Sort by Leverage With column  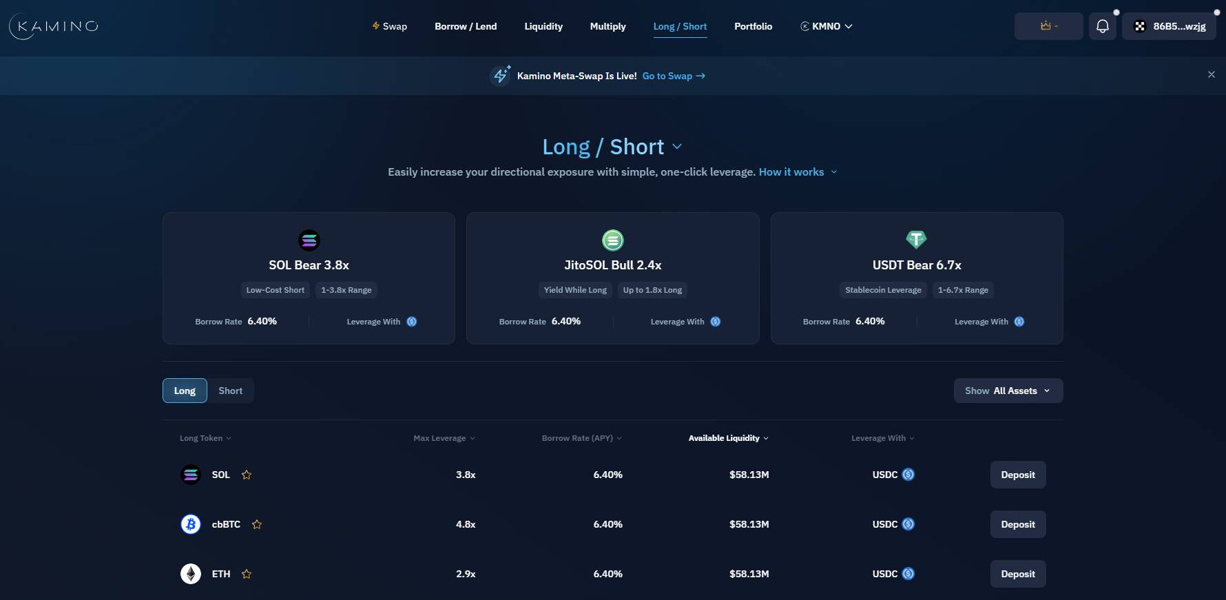point(883,438)
